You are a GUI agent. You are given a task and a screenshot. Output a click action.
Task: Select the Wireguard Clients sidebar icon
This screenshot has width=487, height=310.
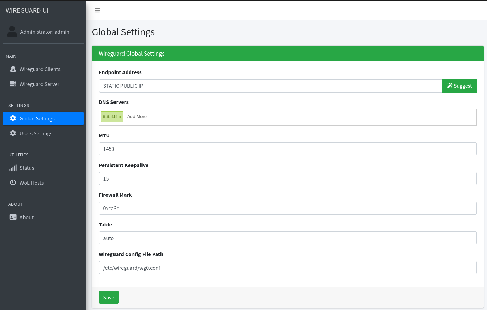point(13,69)
